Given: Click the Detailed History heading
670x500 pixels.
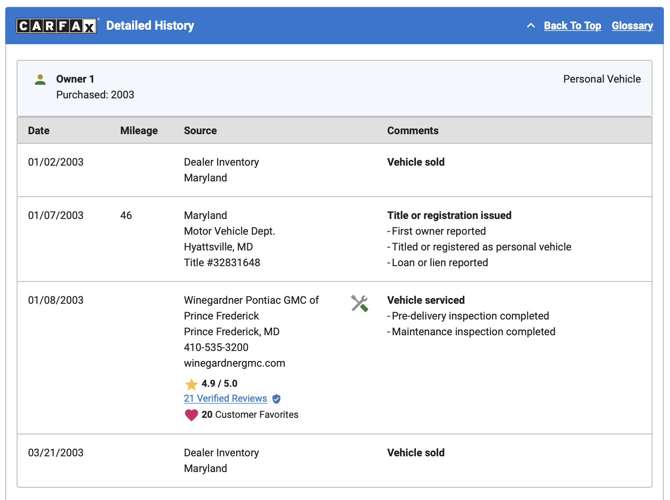Looking at the screenshot, I should [x=150, y=26].
